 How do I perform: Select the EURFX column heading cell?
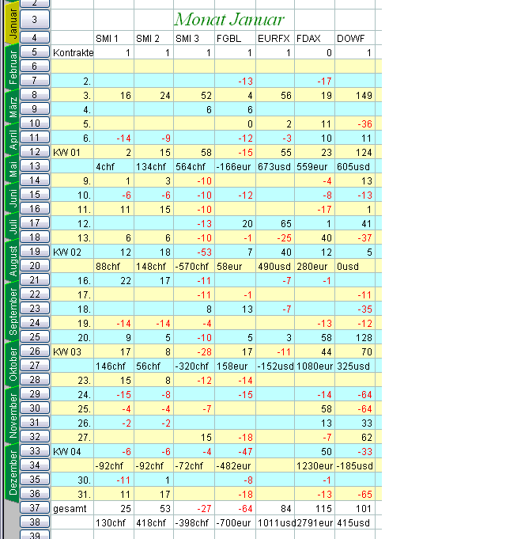[x=274, y=38]
